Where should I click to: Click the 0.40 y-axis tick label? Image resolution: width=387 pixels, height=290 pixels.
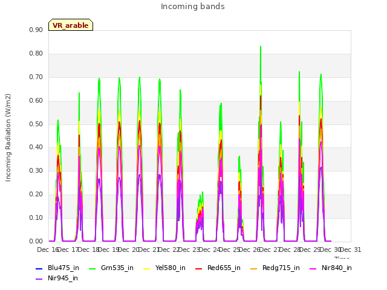point(36,147)
